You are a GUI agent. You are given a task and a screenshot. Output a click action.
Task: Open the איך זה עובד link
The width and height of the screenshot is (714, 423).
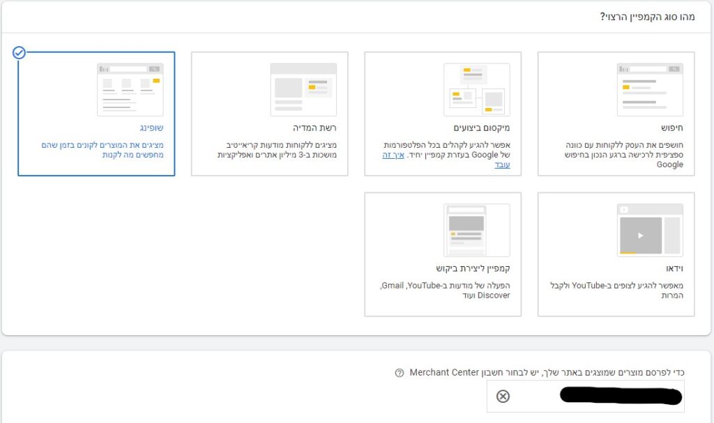(x=393, y=155)
